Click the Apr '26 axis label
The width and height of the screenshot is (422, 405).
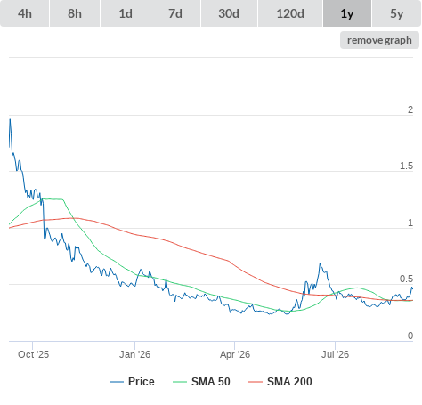(x=235, y=354)
